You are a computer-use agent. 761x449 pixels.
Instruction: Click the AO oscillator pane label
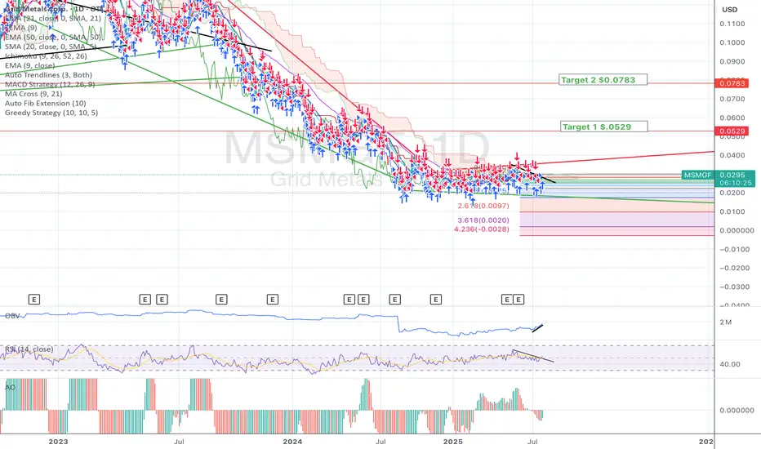tap(10, 387)
